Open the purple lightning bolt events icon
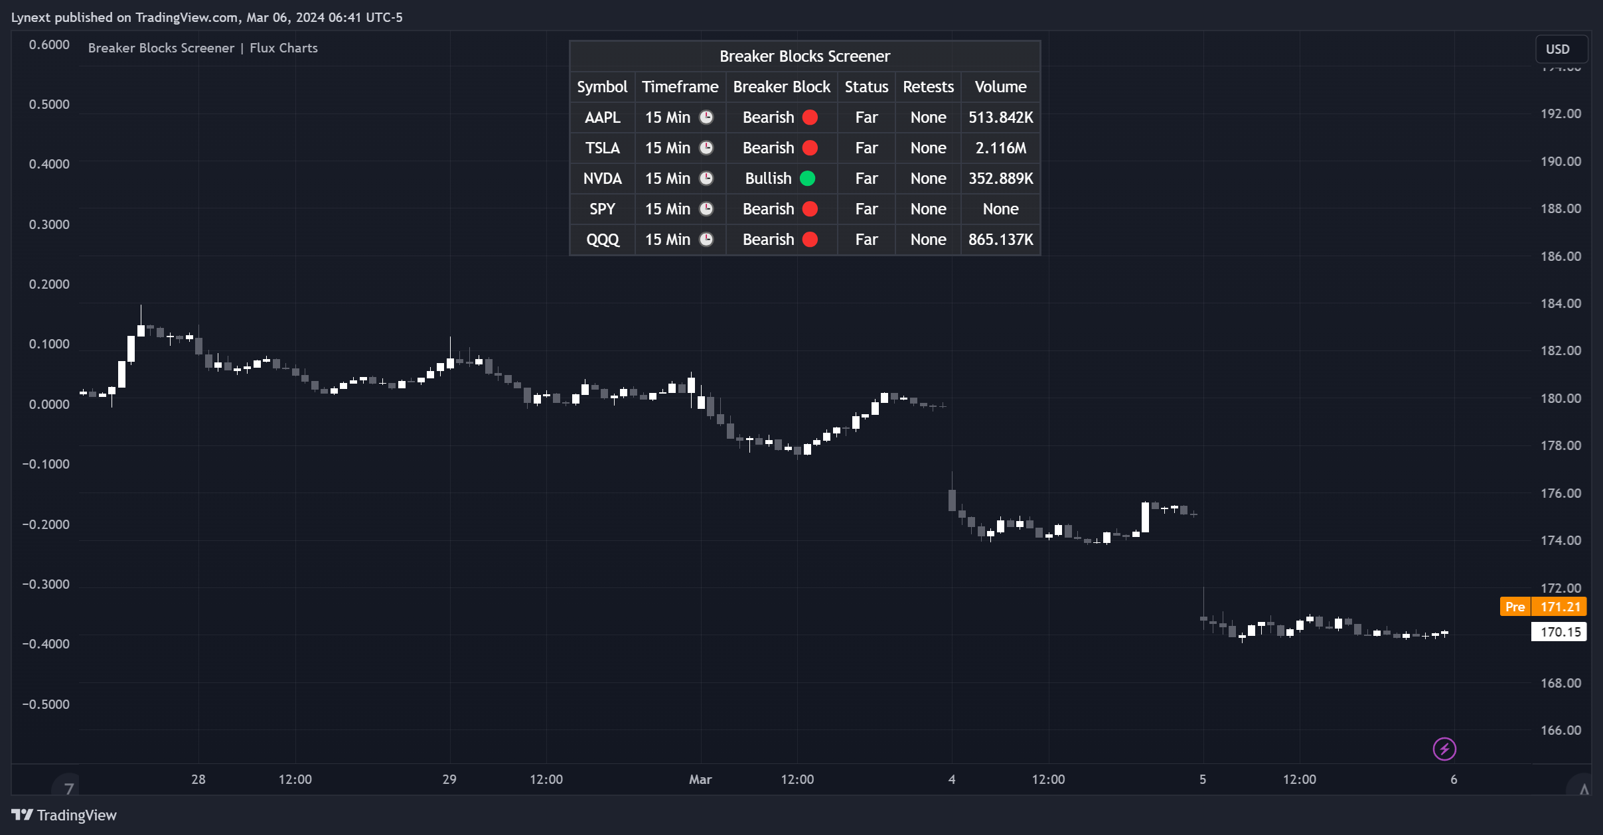The image size is (1603, 835). click(1444, 749)
